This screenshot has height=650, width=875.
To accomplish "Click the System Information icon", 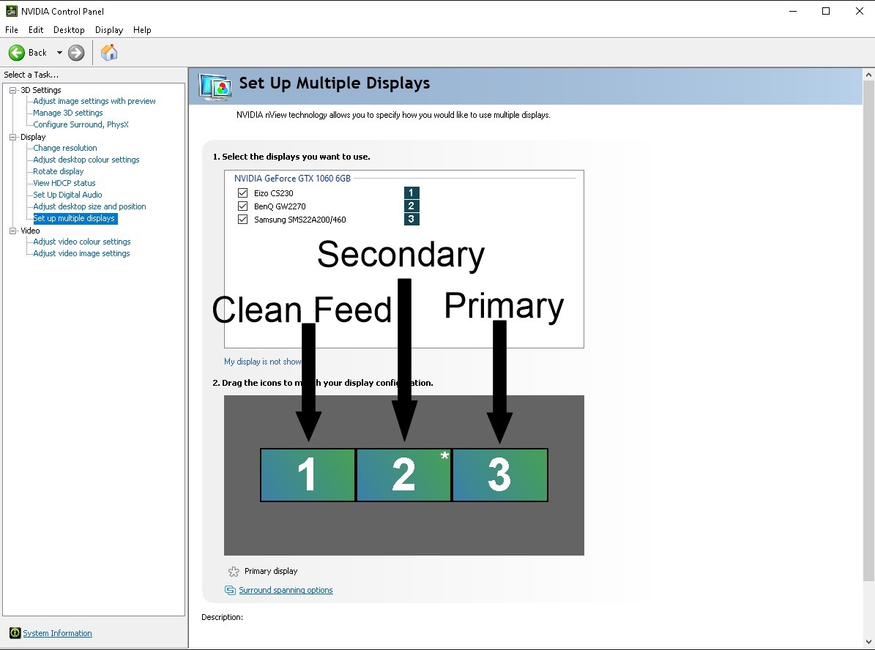I will [15, 632].
